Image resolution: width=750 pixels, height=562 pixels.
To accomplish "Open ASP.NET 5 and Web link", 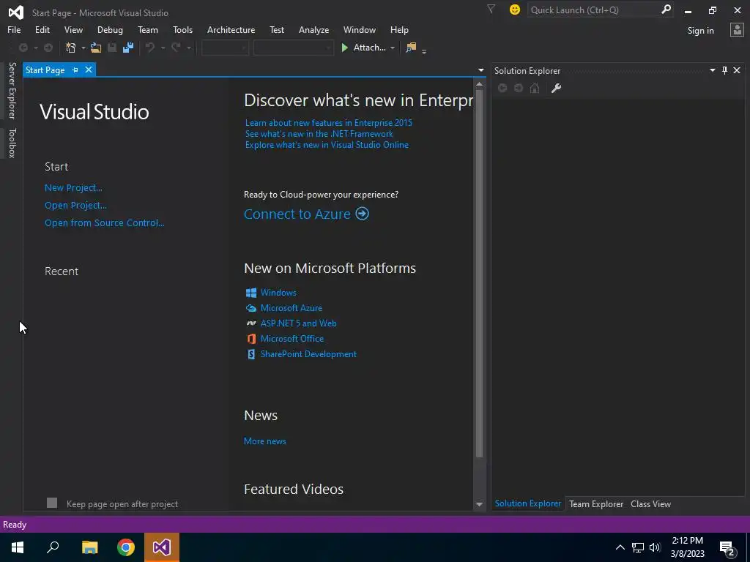I will pos(299,323).
